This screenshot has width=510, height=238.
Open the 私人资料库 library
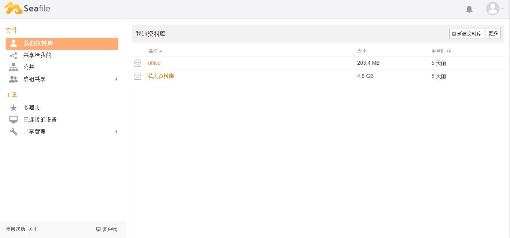[x=161, y=76]
